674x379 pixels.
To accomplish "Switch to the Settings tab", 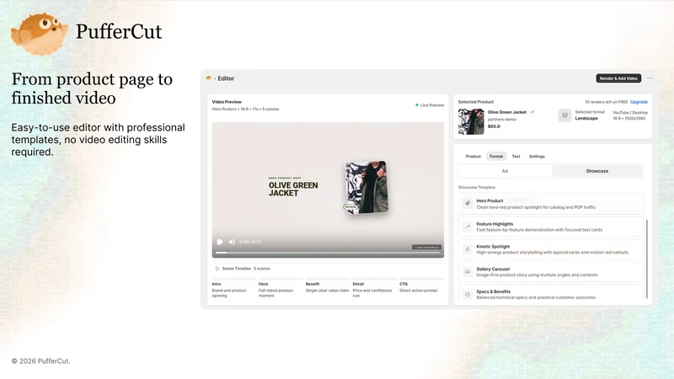I will (x=537, y=157).
